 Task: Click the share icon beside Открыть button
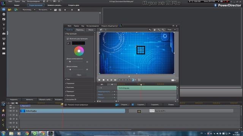coord(117,105)
